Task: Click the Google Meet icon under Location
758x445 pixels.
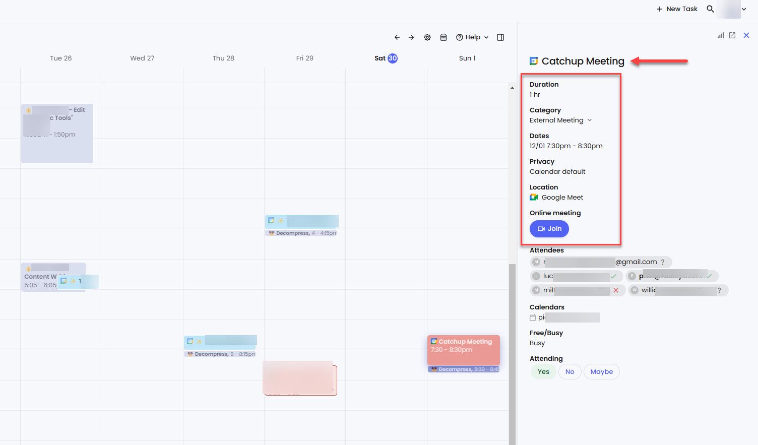Action: 533,197
